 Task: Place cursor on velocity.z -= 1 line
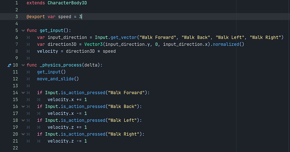[x=67, y=141]
